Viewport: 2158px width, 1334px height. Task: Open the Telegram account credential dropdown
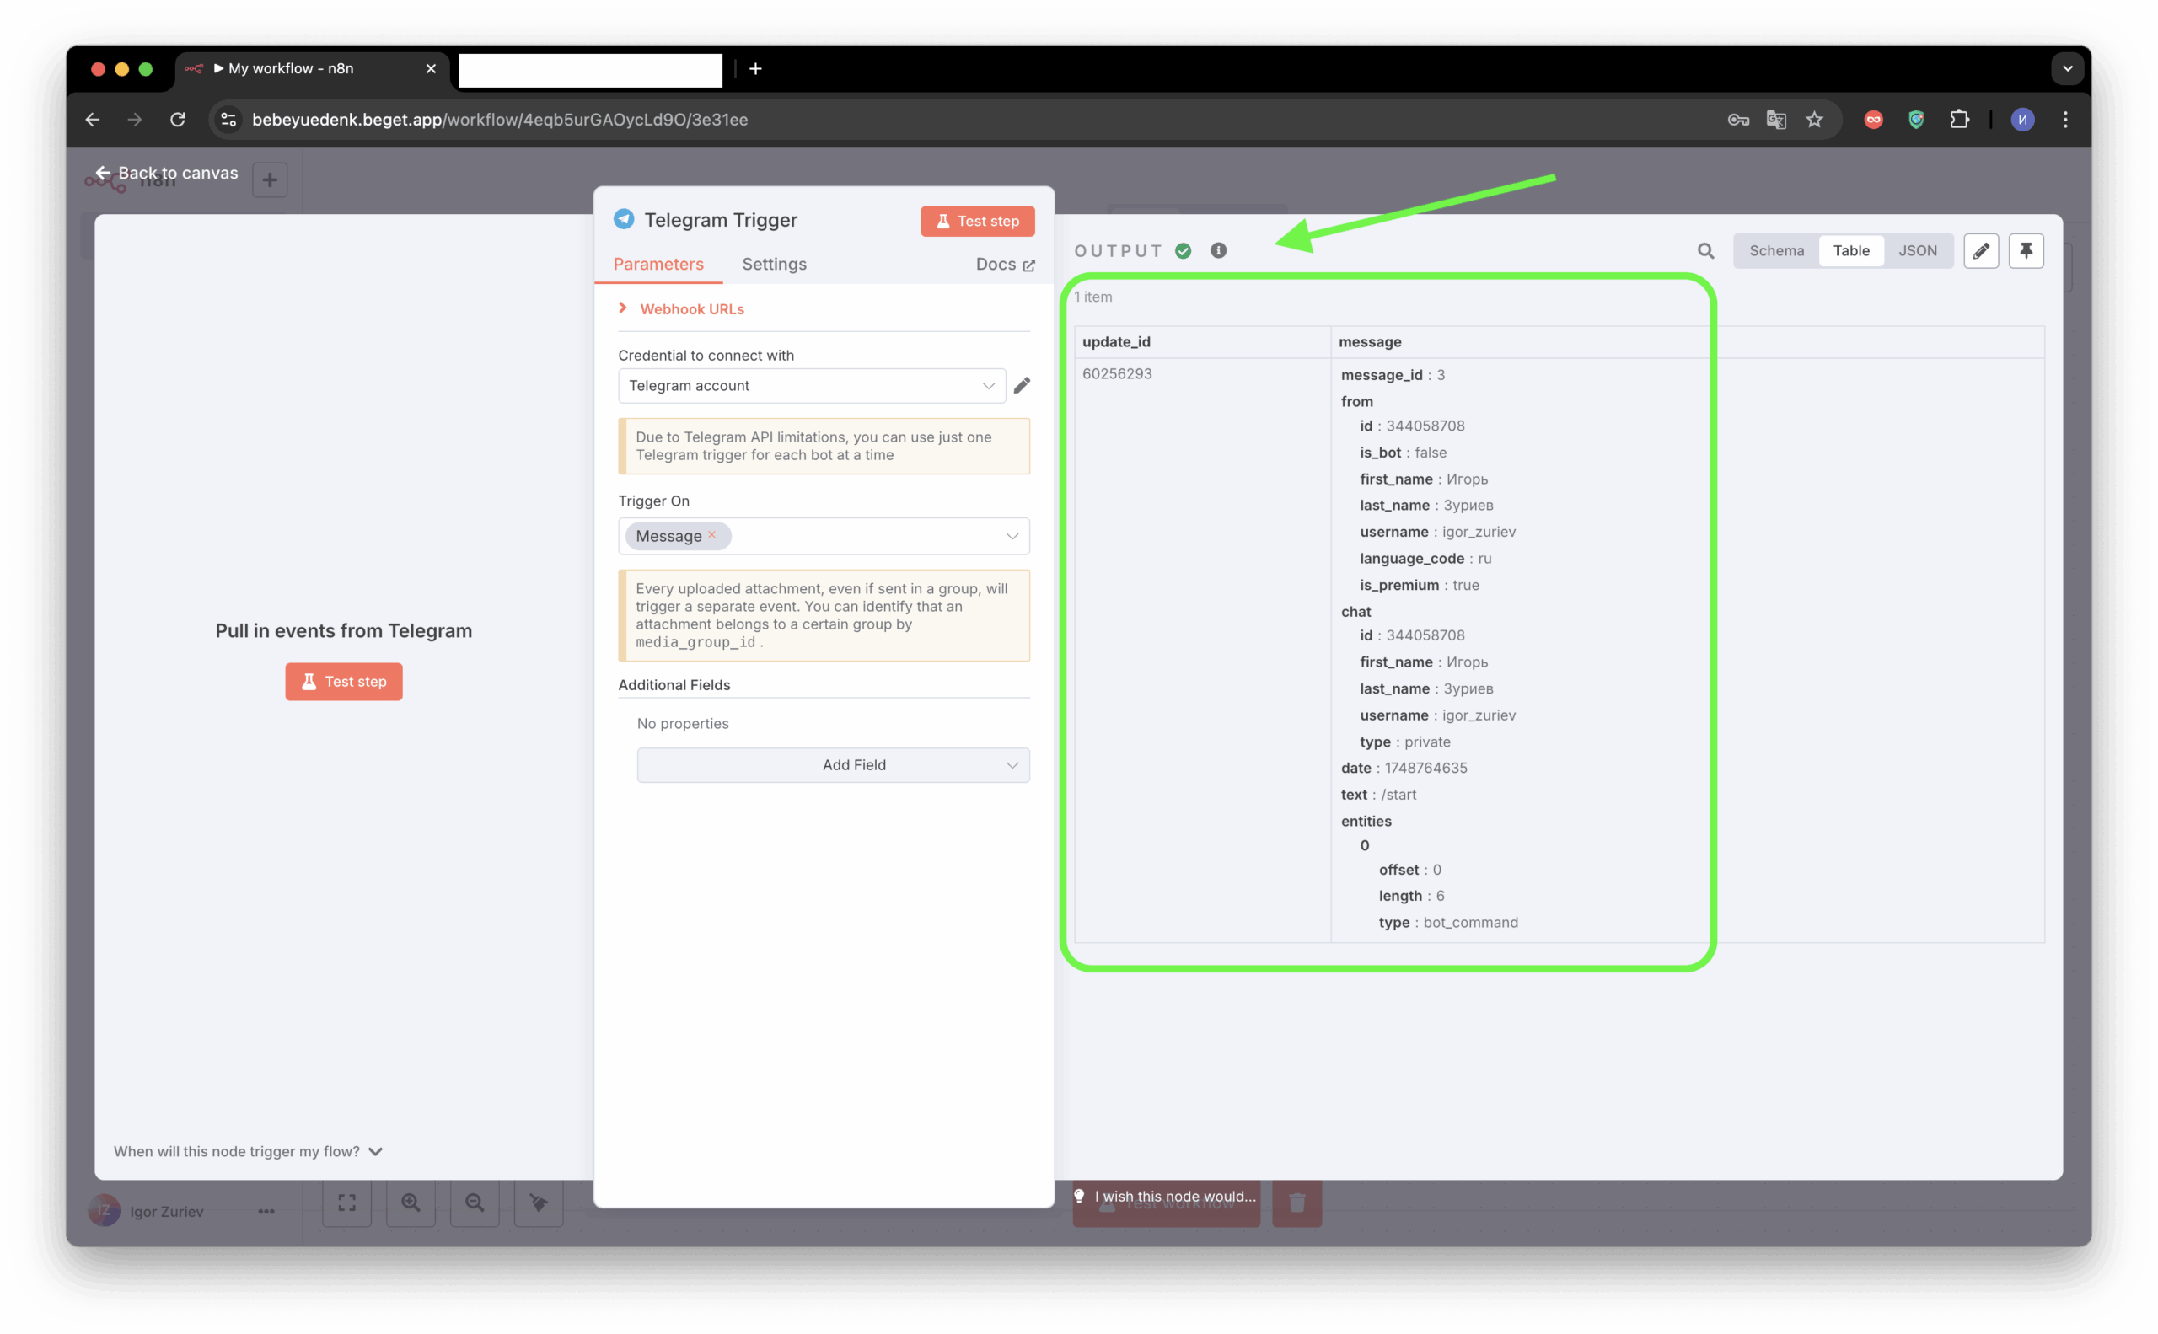click(x=811, y=386)
